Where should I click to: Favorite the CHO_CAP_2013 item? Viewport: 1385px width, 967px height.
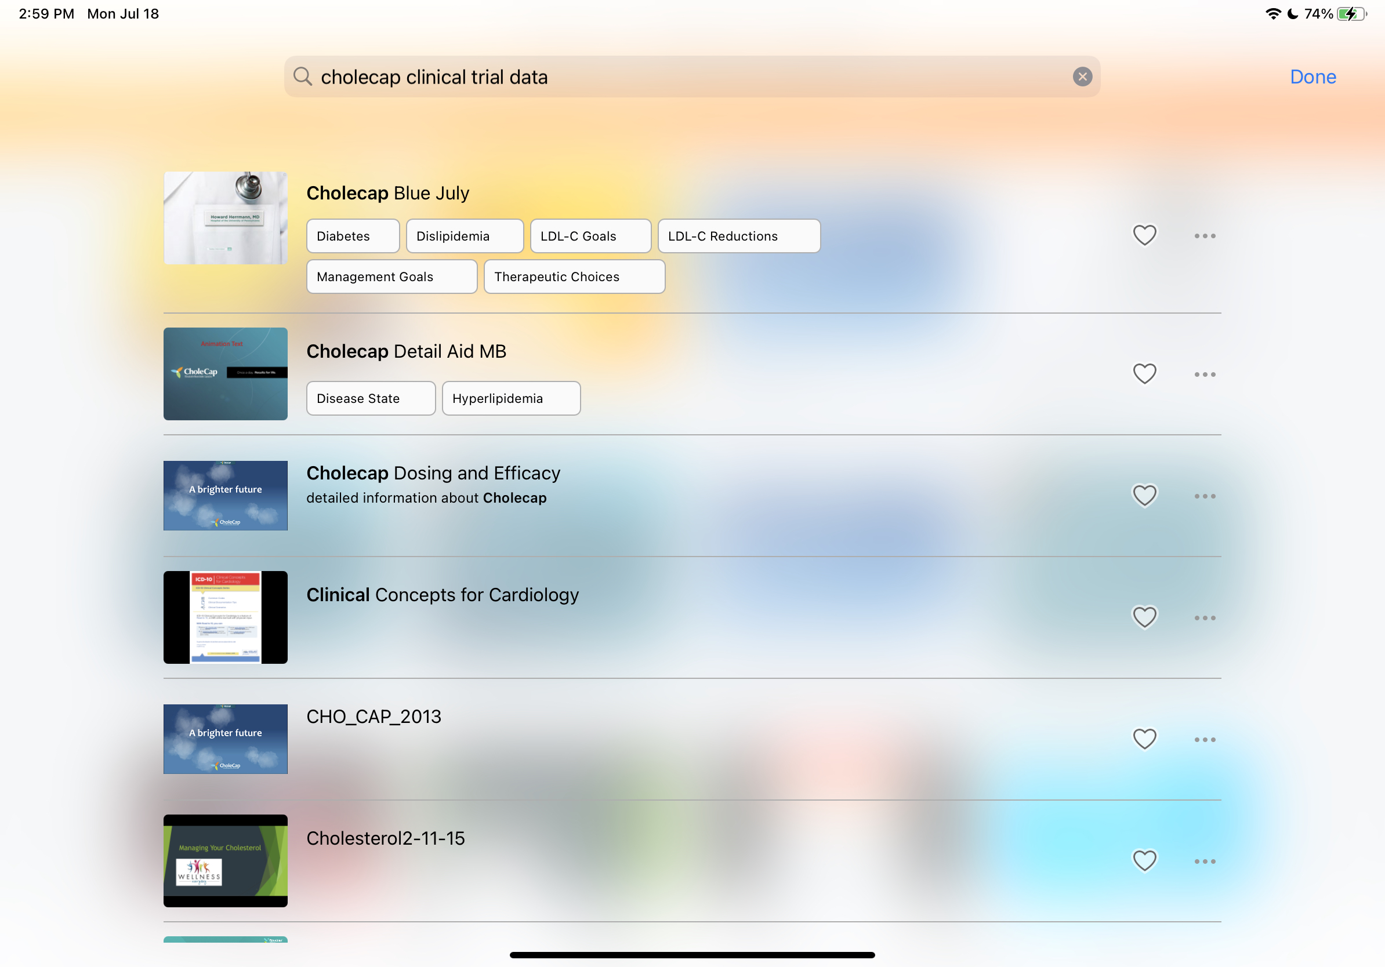(x=1144, y=739)
